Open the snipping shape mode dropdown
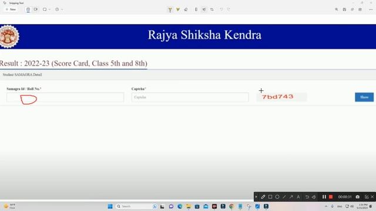 [46, 9]
